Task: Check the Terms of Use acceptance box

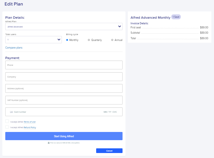Action: (7, 121)
